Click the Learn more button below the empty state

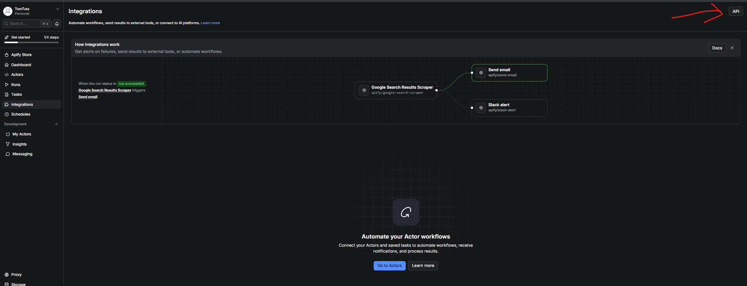tap(423, 266)
